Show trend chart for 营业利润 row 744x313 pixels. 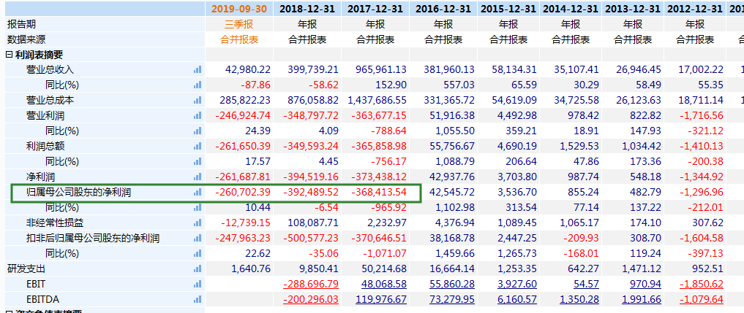click(197, 115)
